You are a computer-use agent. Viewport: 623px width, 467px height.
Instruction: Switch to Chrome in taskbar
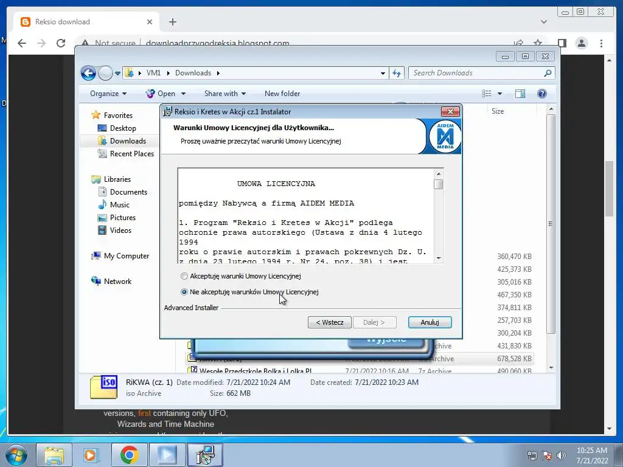(129, 455)
